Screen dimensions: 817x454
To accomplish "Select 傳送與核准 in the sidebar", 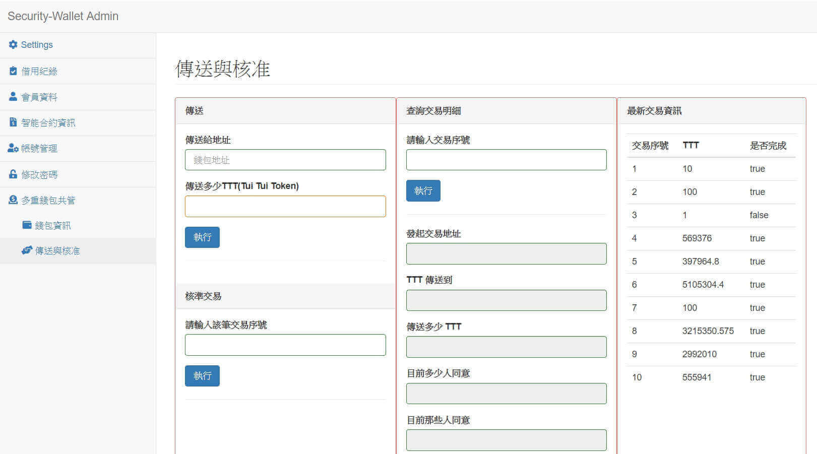I will pyautogui.click(x=57, y=251).
